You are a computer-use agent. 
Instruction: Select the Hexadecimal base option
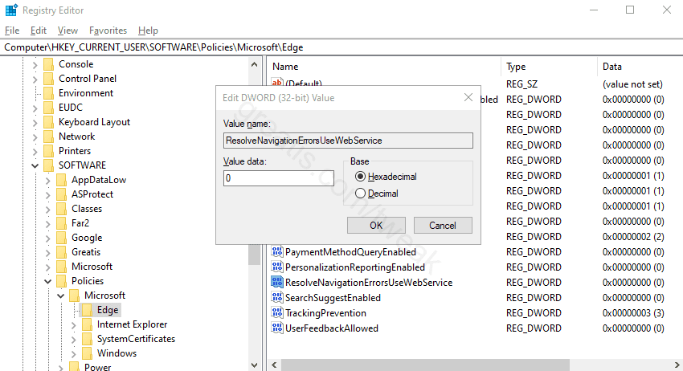pyautogui.click(x=360, y=177)
